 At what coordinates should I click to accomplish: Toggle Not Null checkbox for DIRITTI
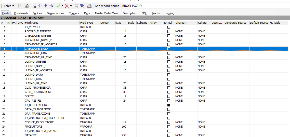point(169,96)
